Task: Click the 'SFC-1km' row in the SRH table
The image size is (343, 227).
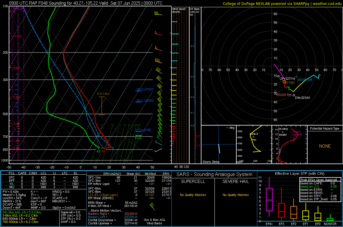Action: pos(130,177)
